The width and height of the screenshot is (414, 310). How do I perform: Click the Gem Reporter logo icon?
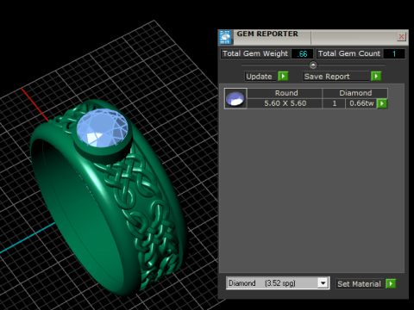225,37
